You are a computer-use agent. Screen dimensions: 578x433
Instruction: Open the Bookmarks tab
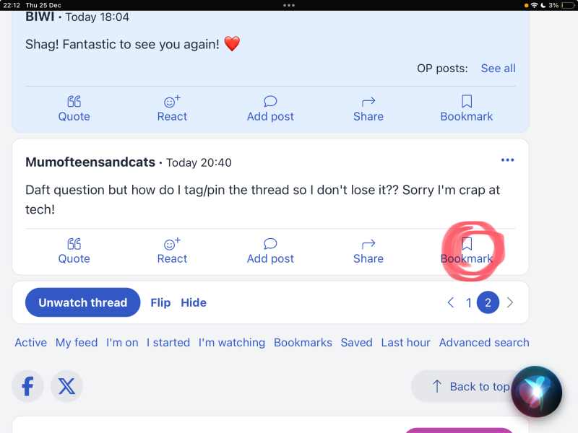tap(303, 343)
